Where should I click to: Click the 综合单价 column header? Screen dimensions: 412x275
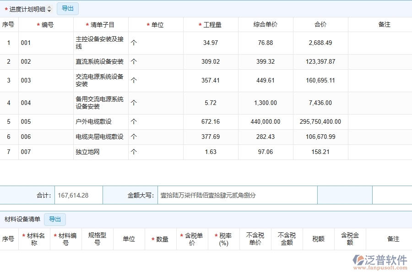point(265,24)
